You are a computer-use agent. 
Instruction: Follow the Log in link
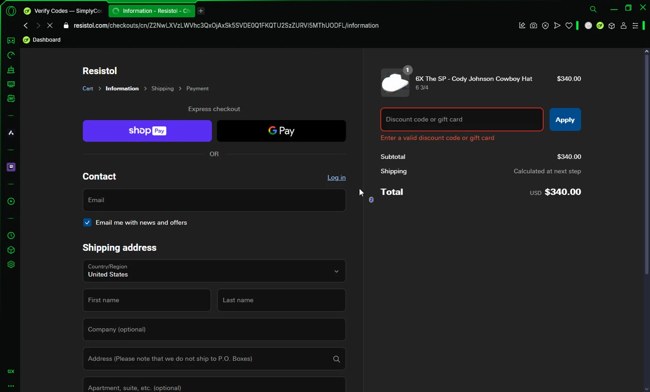click(336, 177)
